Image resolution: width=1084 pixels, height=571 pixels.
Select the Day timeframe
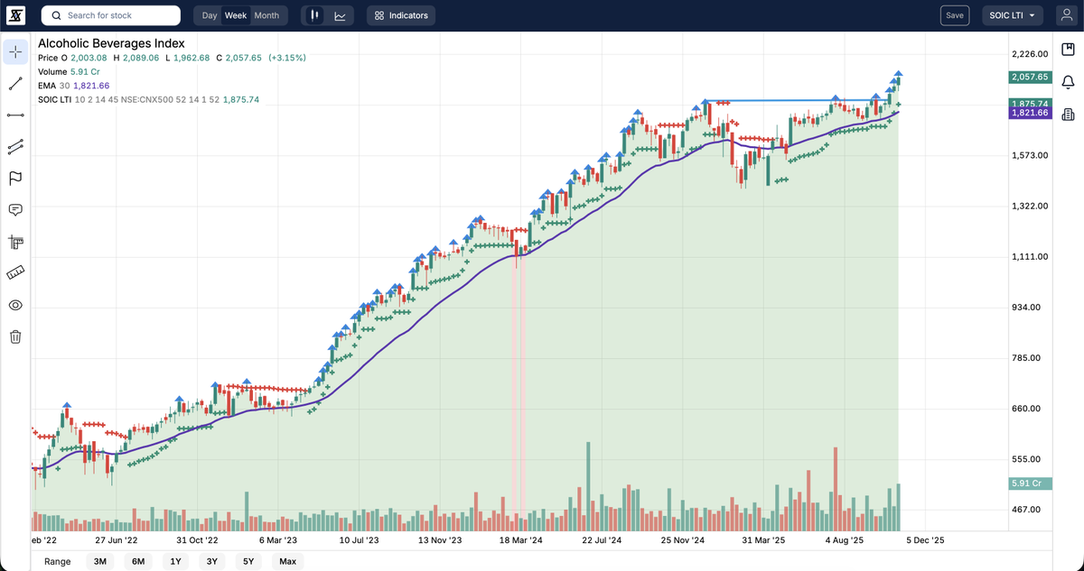pyautogui.click(x=210, y=15)
